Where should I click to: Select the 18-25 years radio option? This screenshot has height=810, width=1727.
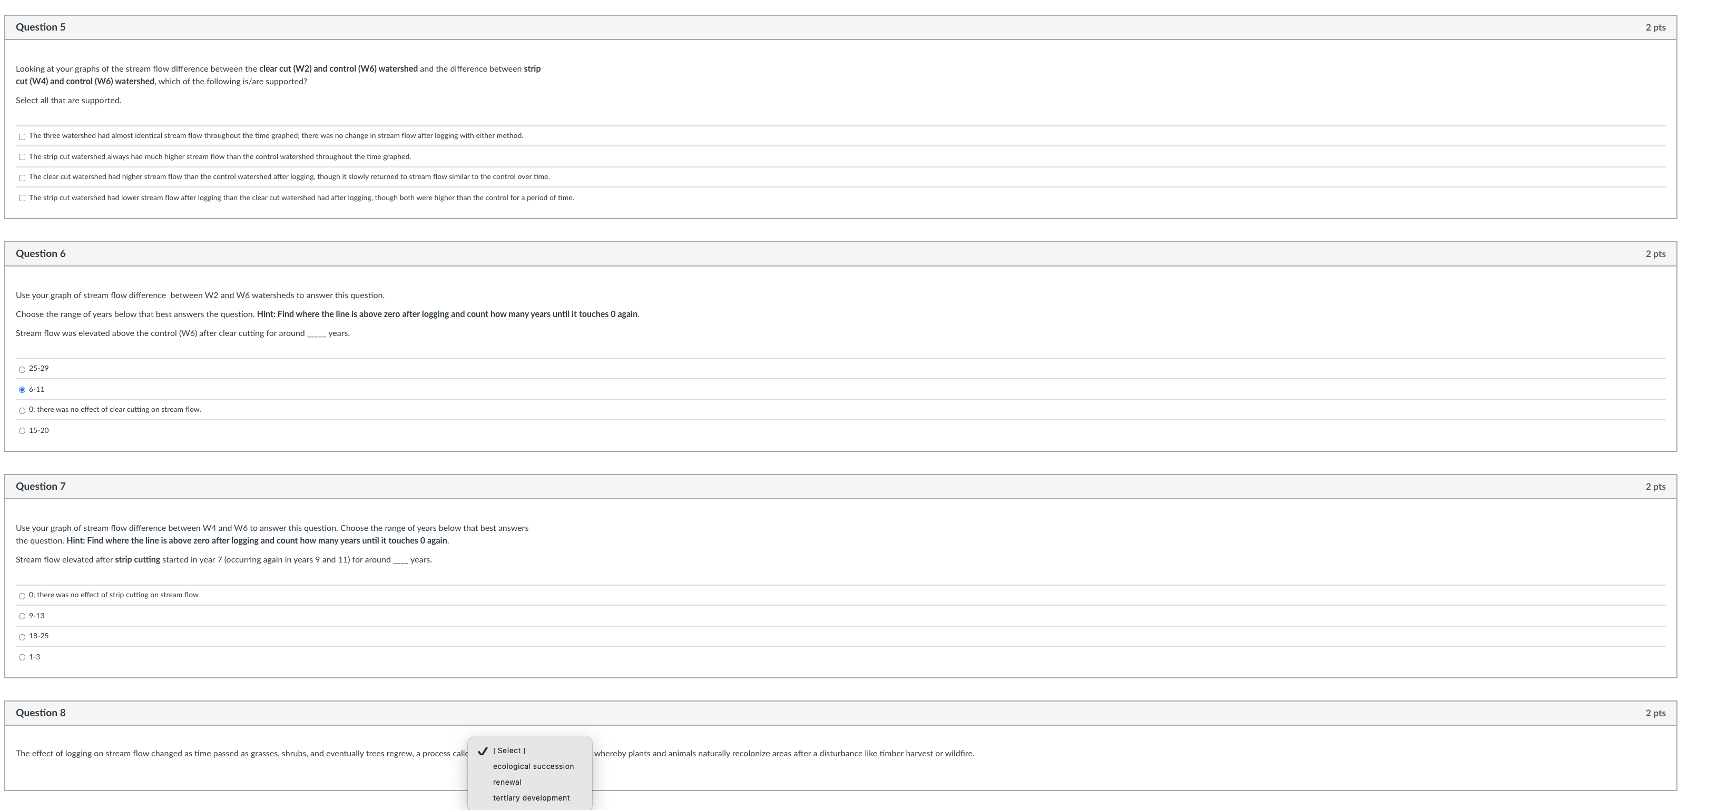click(22, 637)
